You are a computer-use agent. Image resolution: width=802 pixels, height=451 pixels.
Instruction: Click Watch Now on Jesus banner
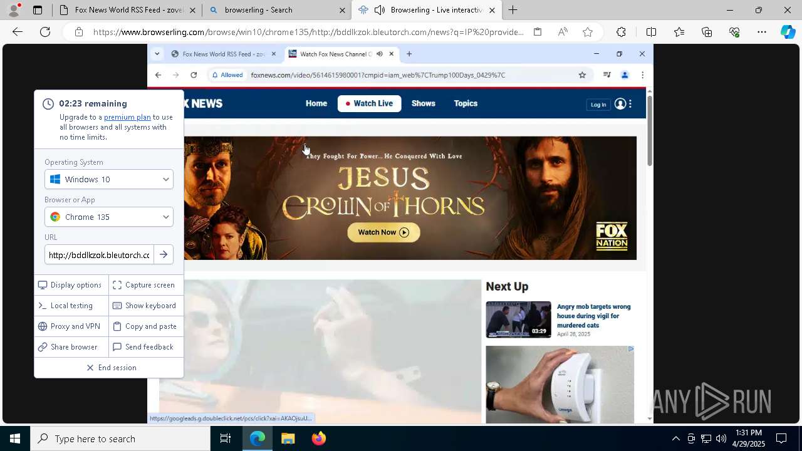click(x=383, y=232)
